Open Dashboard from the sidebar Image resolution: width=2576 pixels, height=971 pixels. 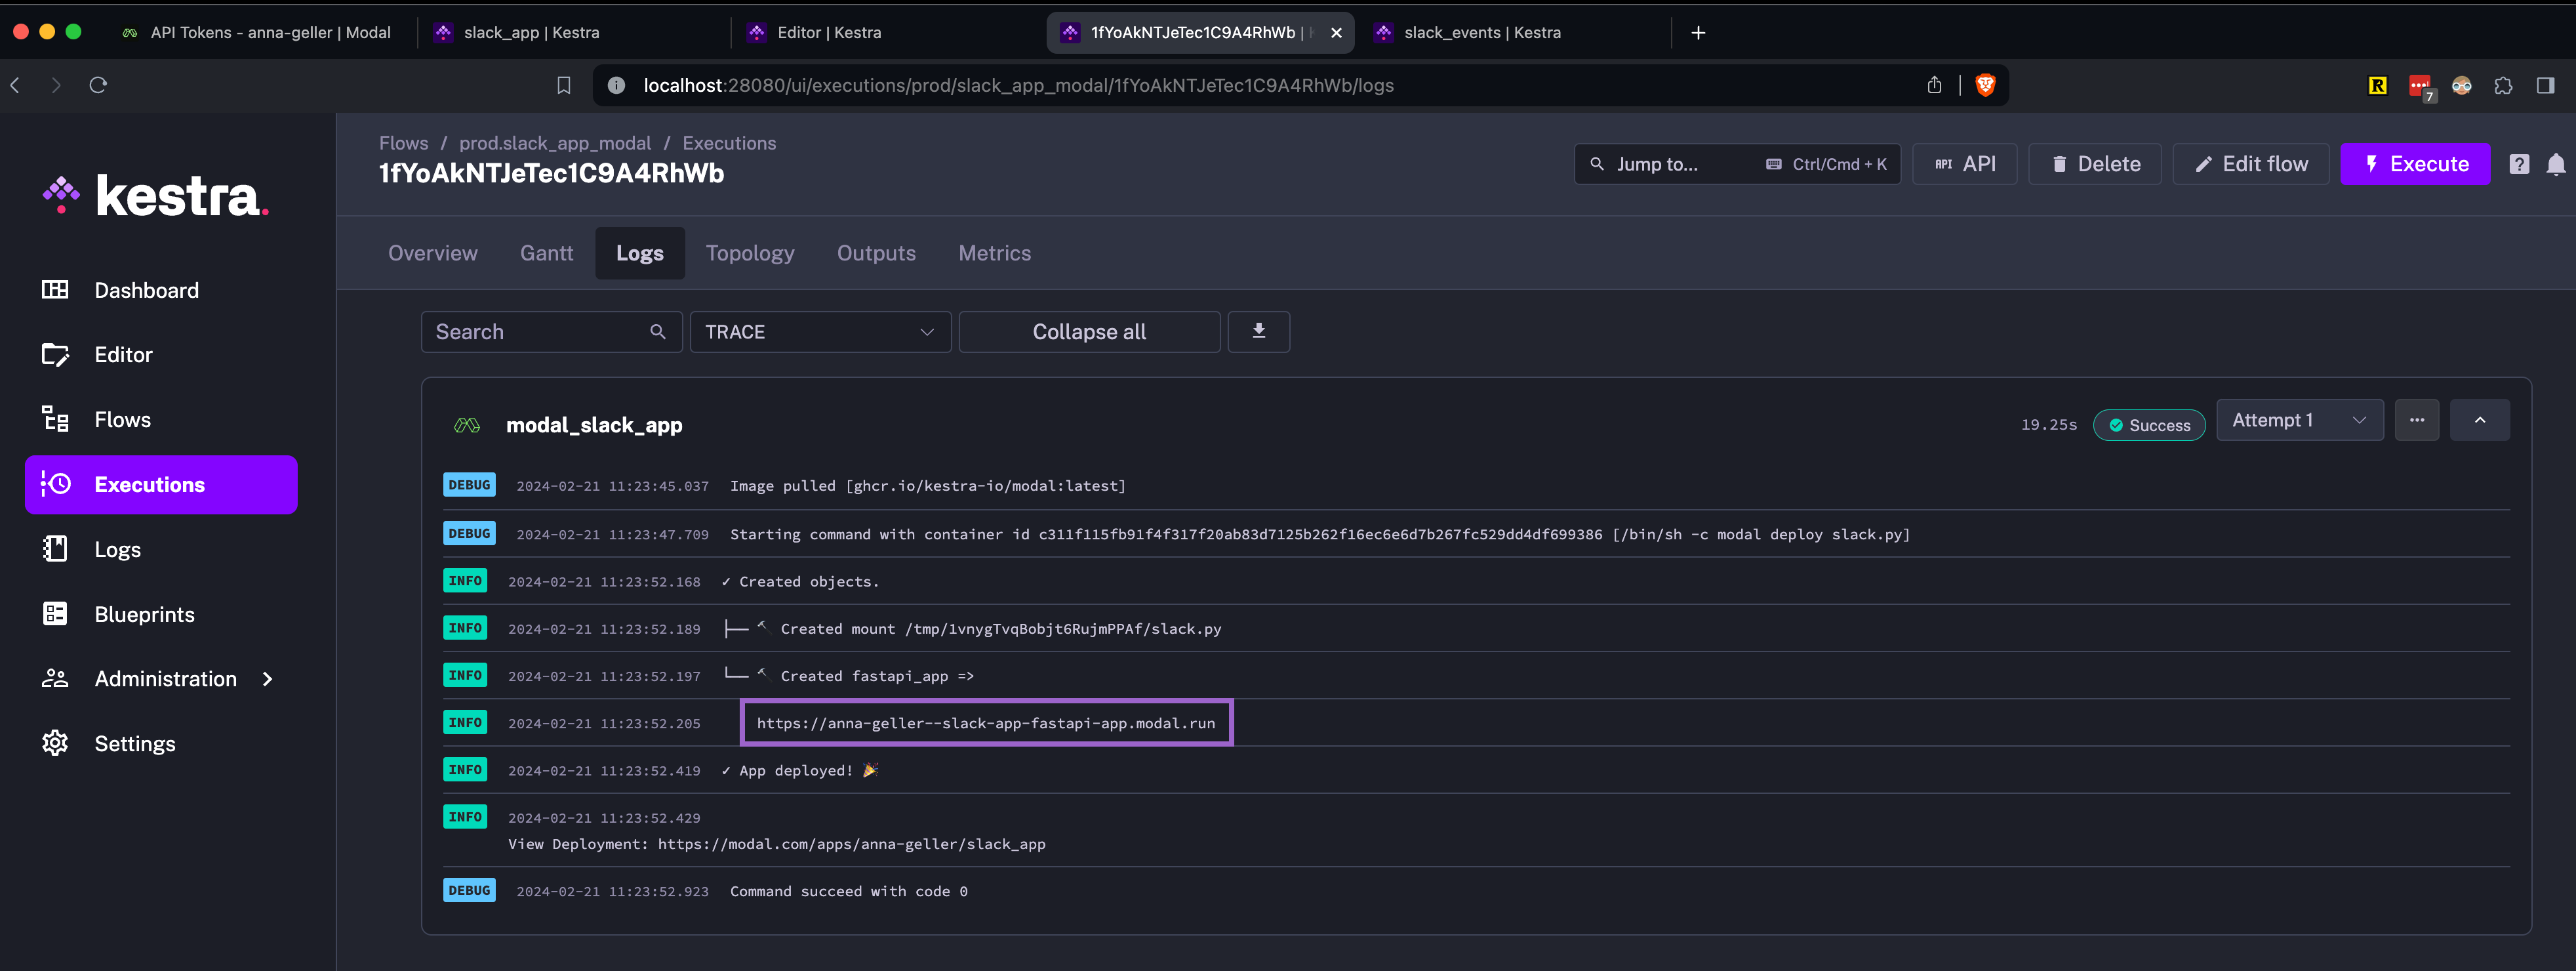coord(146,290)
